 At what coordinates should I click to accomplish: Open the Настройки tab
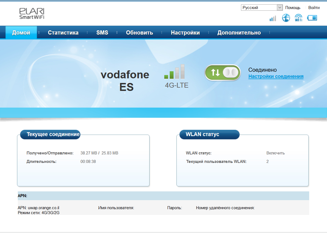[x=185, y=33]
